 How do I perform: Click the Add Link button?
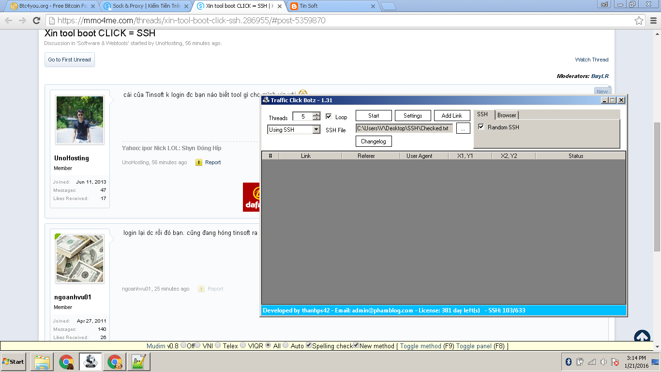[452, 116]
